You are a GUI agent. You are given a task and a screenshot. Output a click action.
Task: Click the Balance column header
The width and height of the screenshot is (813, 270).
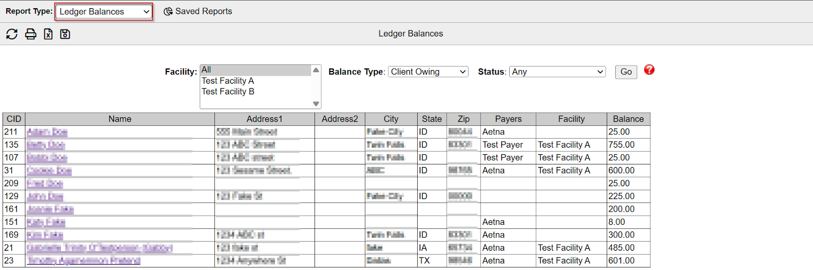(628, 119)
